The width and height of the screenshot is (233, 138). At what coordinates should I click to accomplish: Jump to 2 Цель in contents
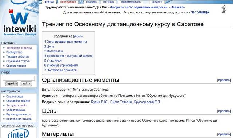point(49,46)
